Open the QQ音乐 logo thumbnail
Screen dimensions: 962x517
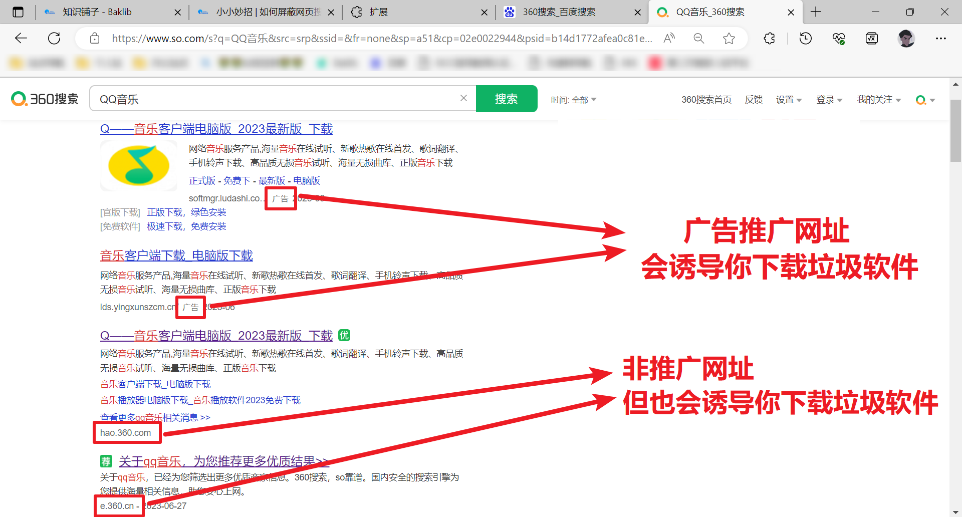pos(139,165)
